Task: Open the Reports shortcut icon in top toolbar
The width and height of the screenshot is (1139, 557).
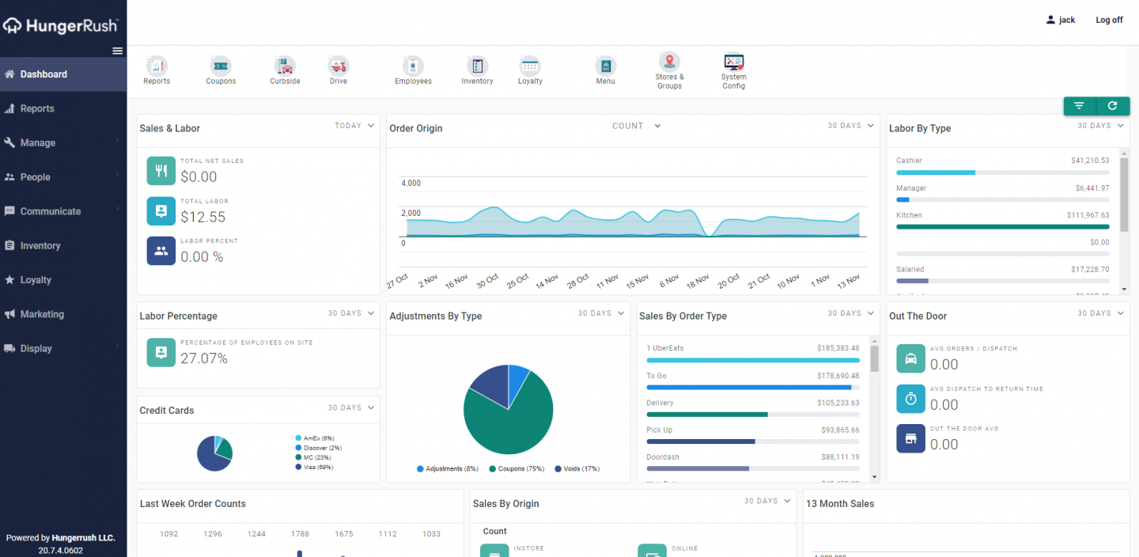Action: tap(157, 66)
